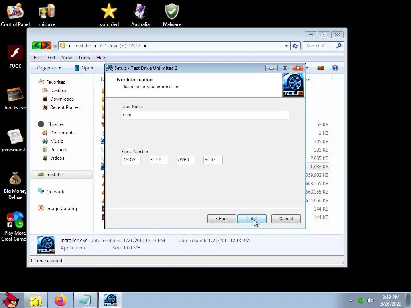Select Recent Places in sidebar
The width and height of the screenshot is (411, 308).
point(65,107)
